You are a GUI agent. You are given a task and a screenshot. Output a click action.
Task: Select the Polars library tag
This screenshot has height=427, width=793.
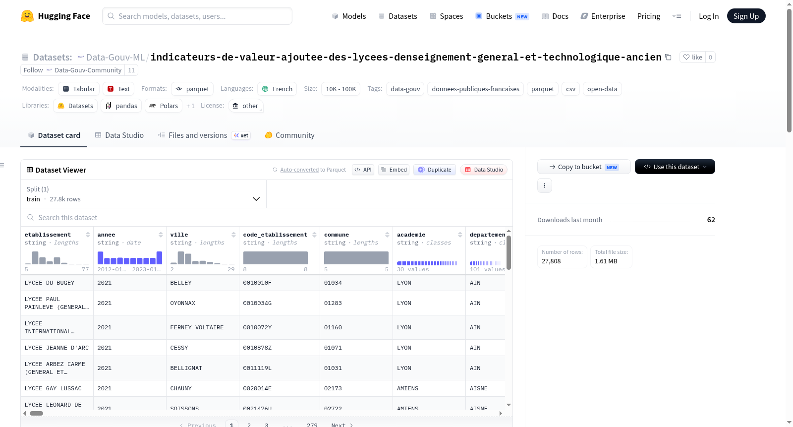coord(164,106)
